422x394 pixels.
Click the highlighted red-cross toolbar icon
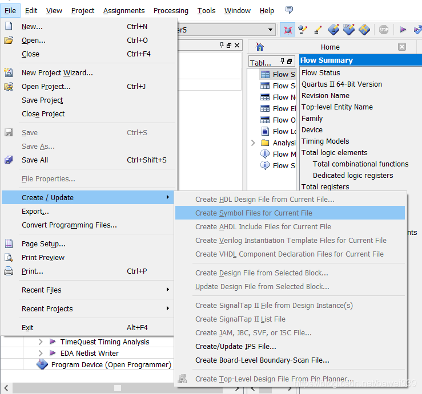pos(287,30)
